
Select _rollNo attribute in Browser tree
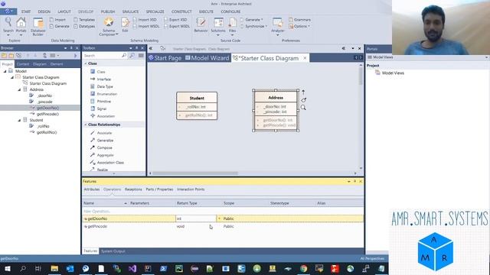(43, 126)
